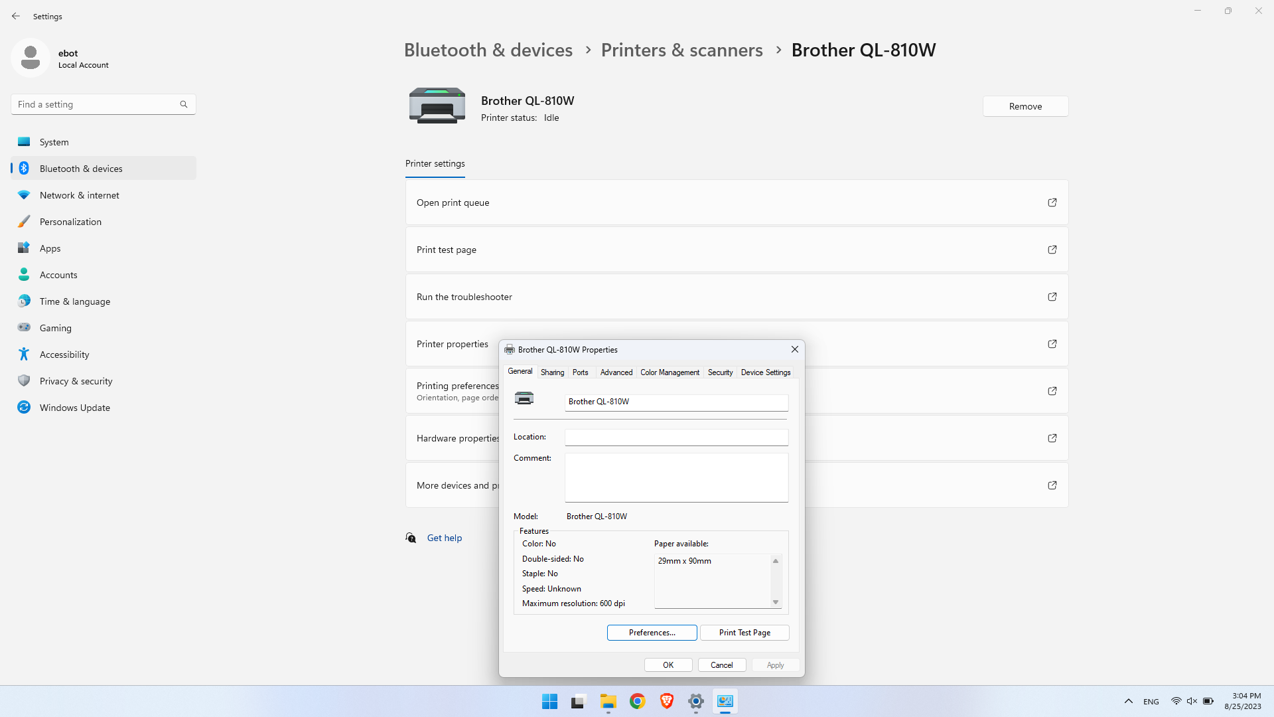Click the external link icon in Printer properties row
This screenshot has height=717, width=1274.
click(1052, 344)
